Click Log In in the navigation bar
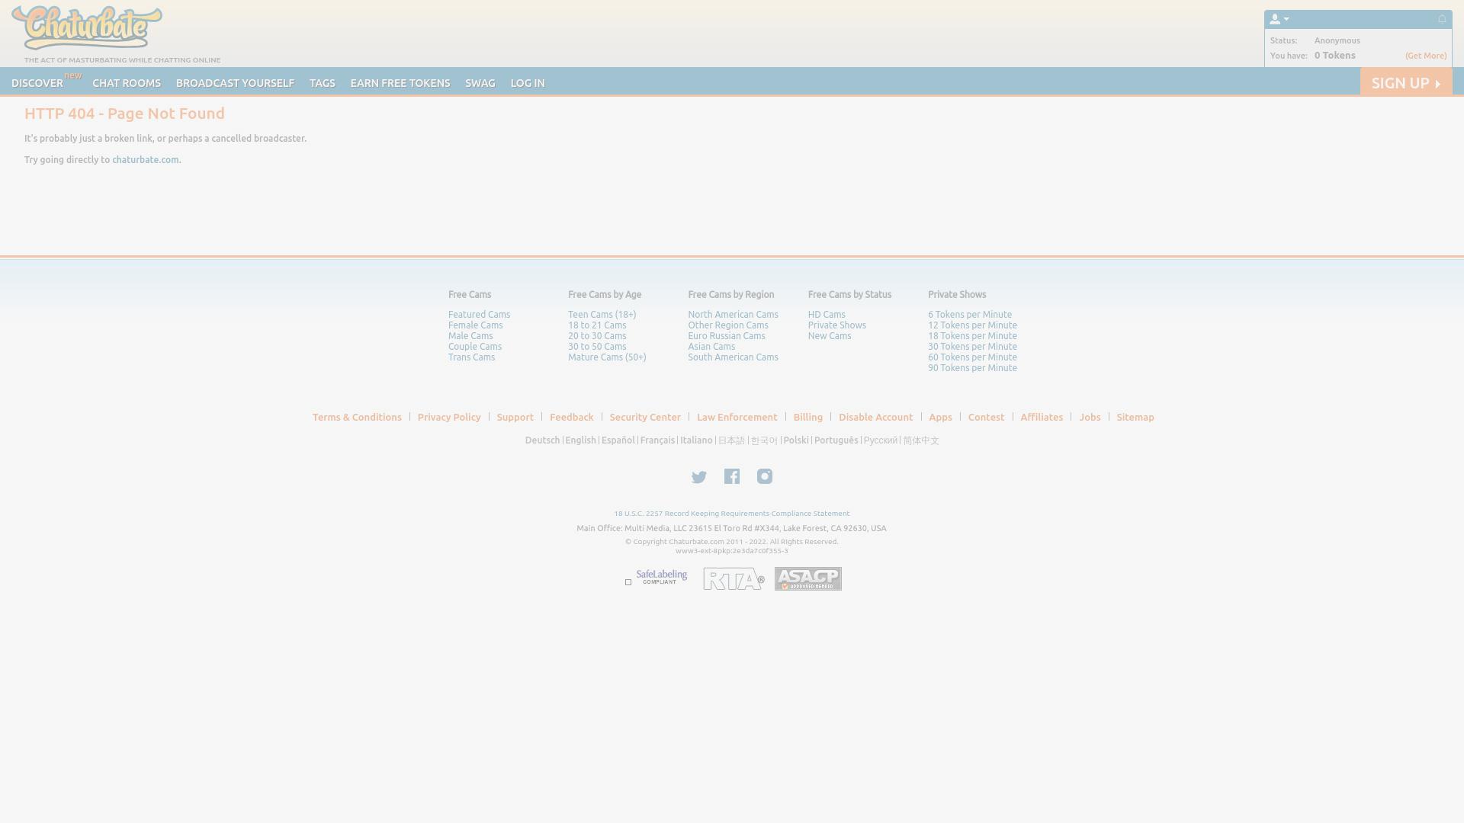This screenshot has width=1464, height=823. click(x=528, y=83)
